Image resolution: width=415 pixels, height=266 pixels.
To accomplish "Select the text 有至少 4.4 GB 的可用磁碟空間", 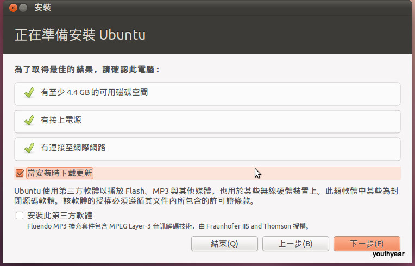I will 94,92.
